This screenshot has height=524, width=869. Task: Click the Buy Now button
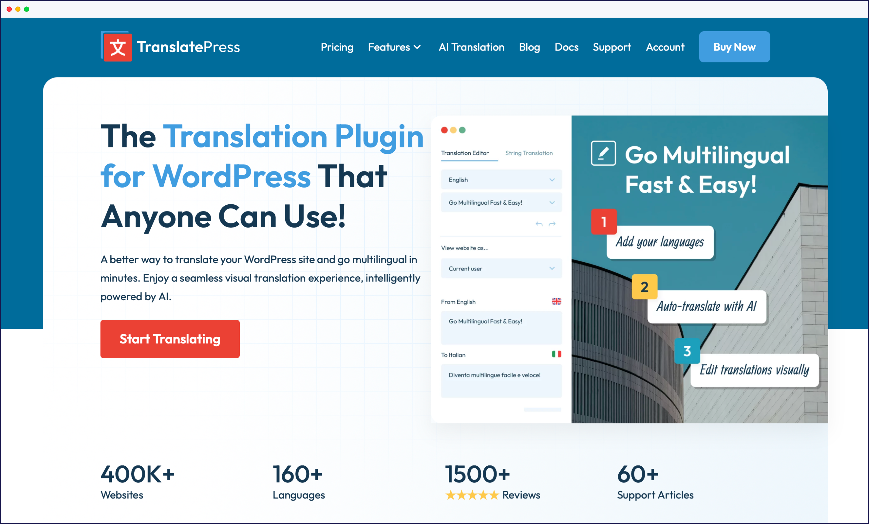click(x=734, y=47)
